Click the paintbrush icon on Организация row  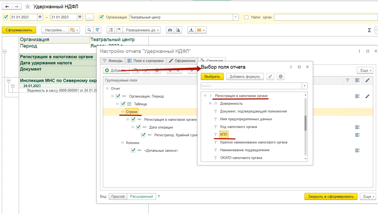pyautogui.click(x=368, y=96)
